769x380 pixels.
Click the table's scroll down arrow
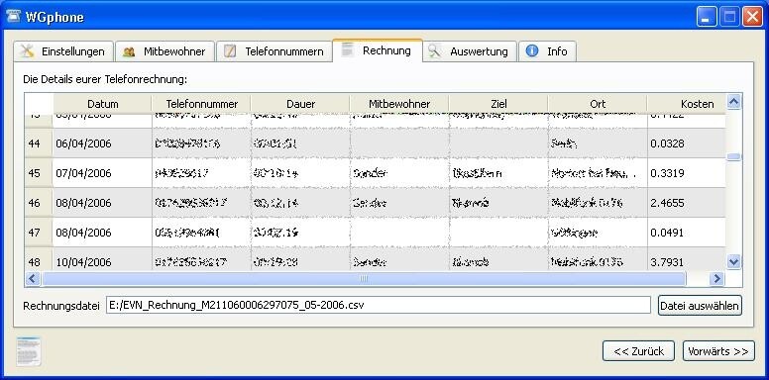(733, 262)
